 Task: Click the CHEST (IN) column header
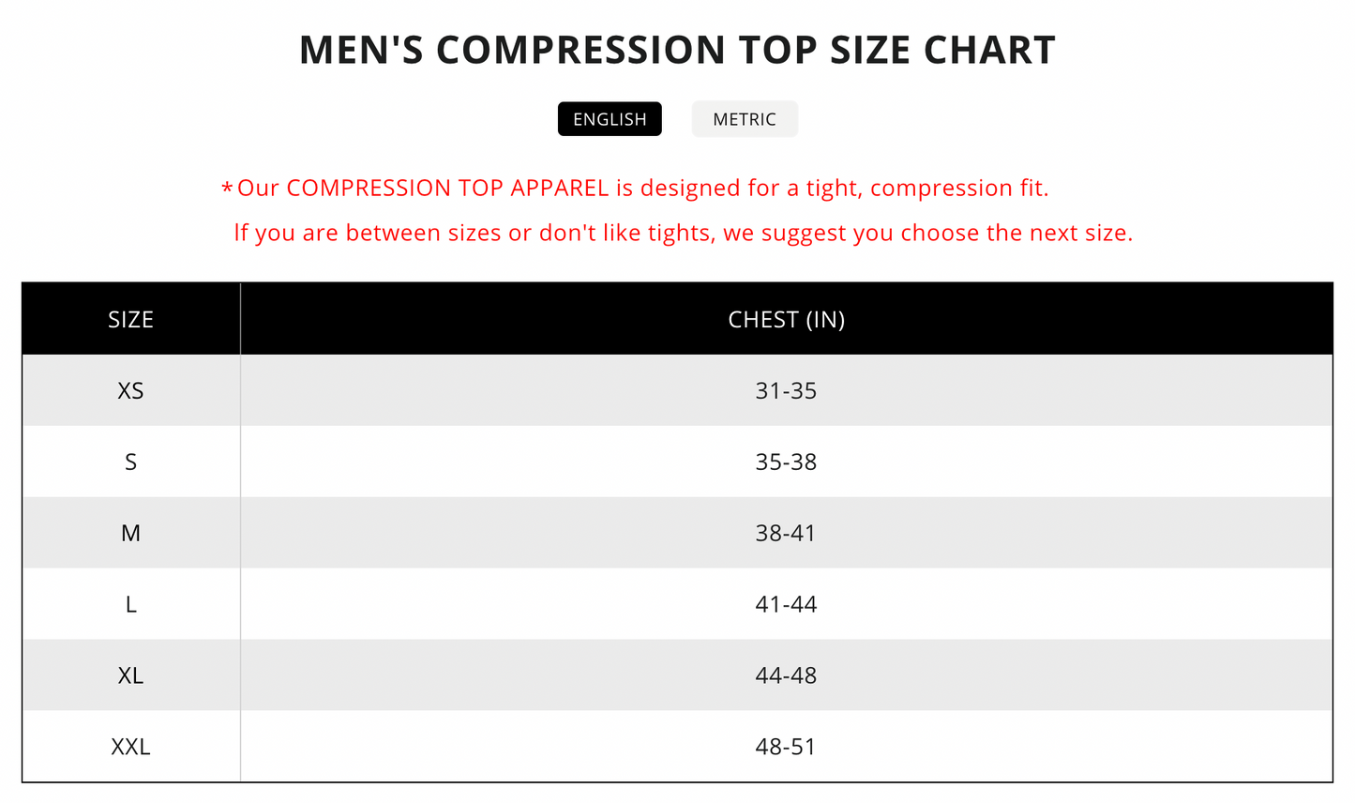click(x=786, y=319)
